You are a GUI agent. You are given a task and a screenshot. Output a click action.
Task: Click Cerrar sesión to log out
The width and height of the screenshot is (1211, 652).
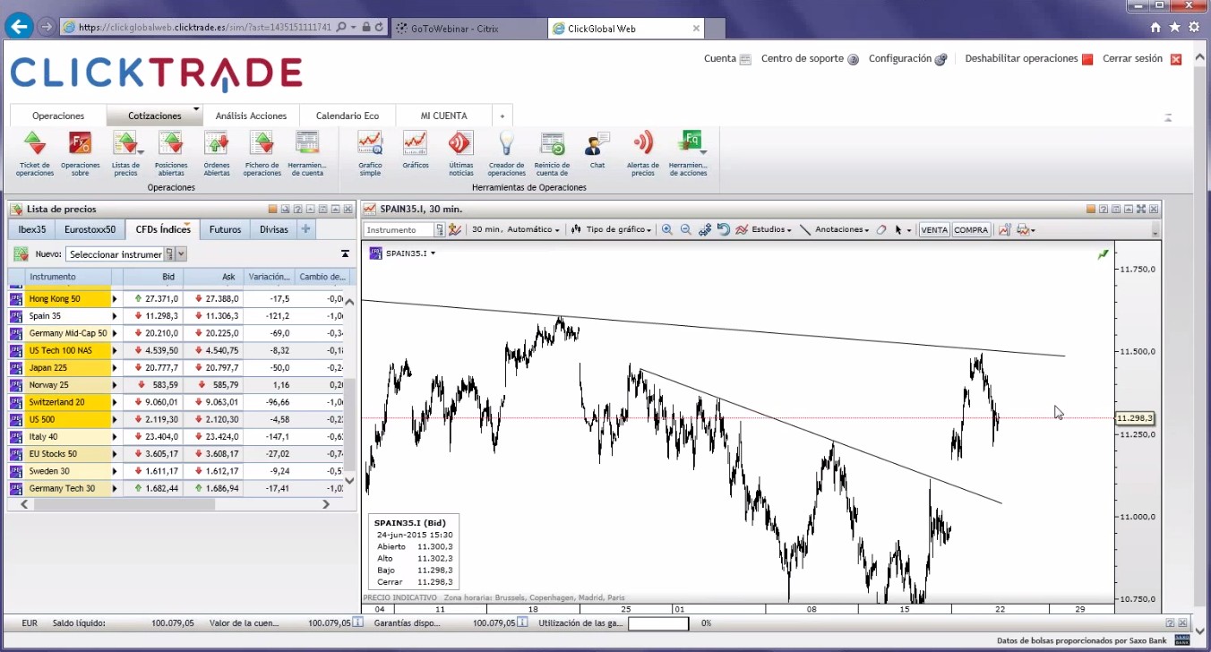(x=1142, y=59)
